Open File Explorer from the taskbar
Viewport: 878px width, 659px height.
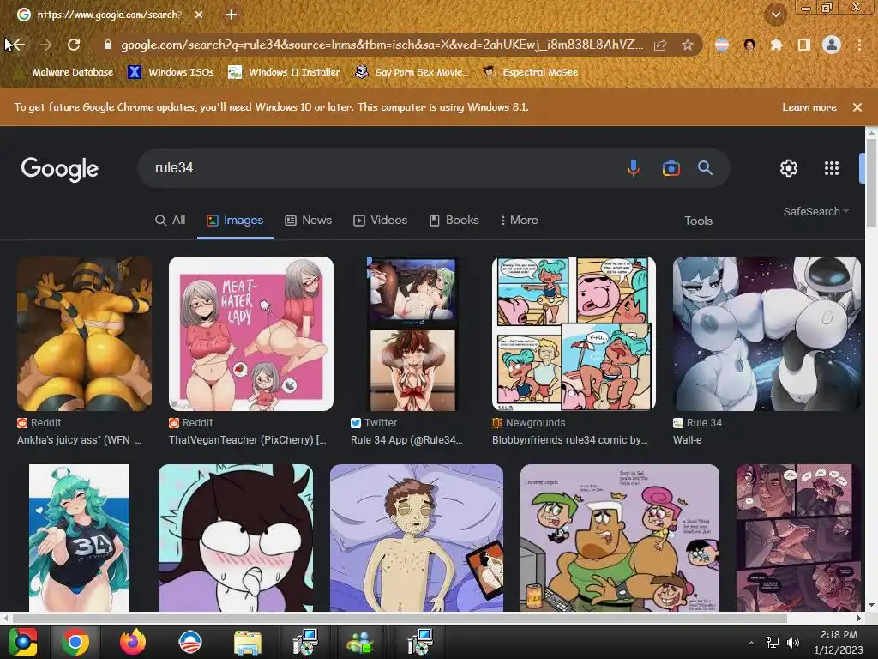point(247,643)
